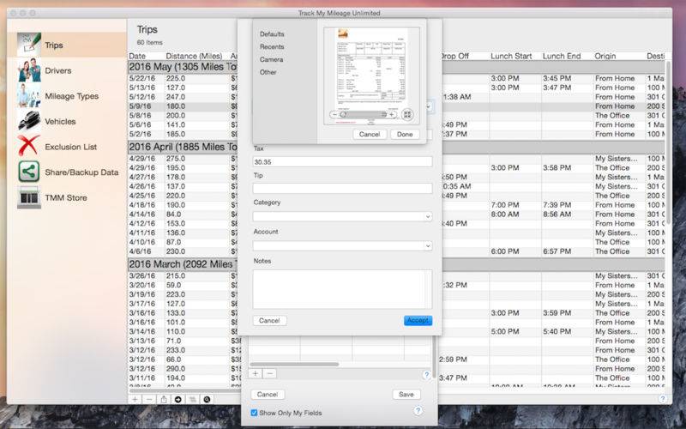
Task: Add an expense row with the plus button in the trip sheet
Action: [256, 374]
